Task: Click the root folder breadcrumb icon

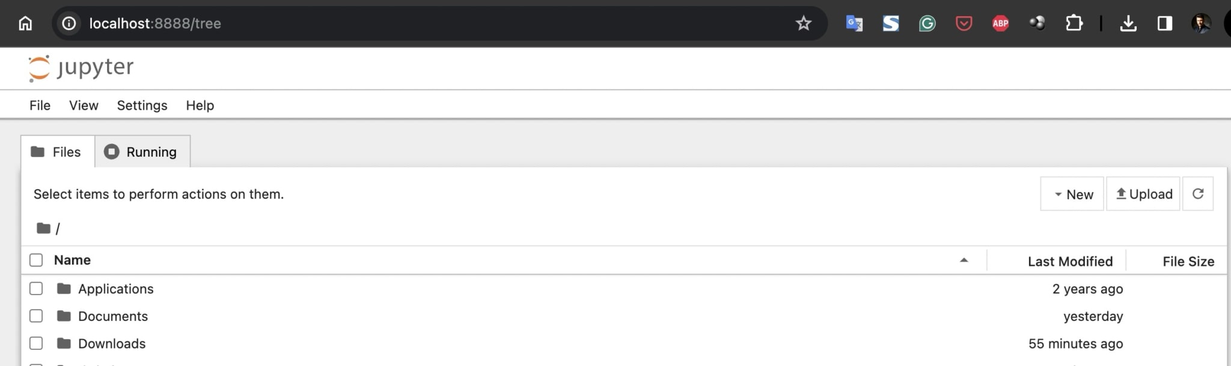Action: click(42, 227)
